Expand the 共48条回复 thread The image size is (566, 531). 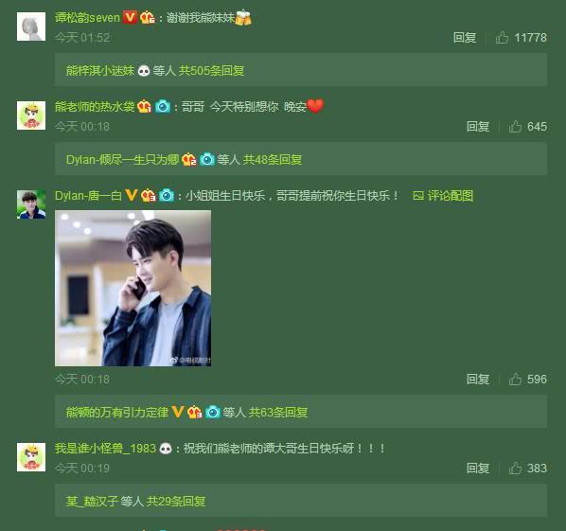tap(273, 160)
